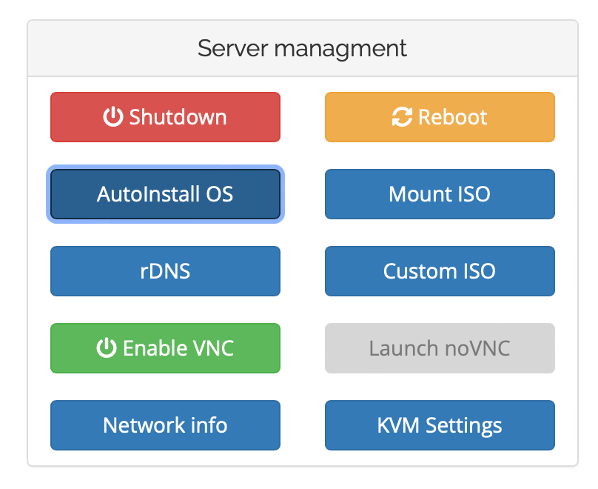This screenshot has width=598, height=489.
Task: Reboot the server with the orange button
Action: click(440, 117)
